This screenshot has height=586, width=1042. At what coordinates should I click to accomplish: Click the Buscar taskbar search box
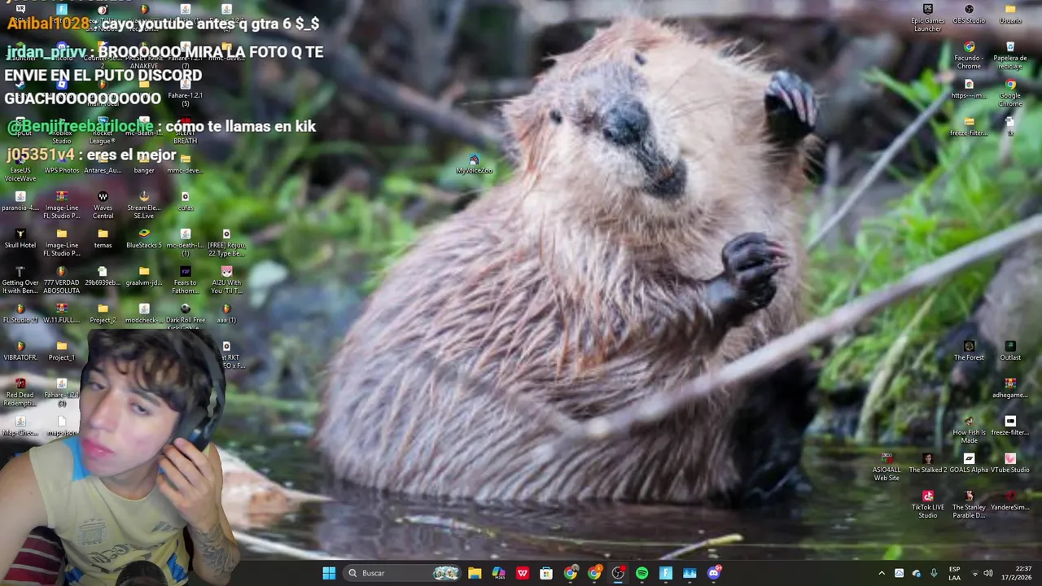click(403, 573)
